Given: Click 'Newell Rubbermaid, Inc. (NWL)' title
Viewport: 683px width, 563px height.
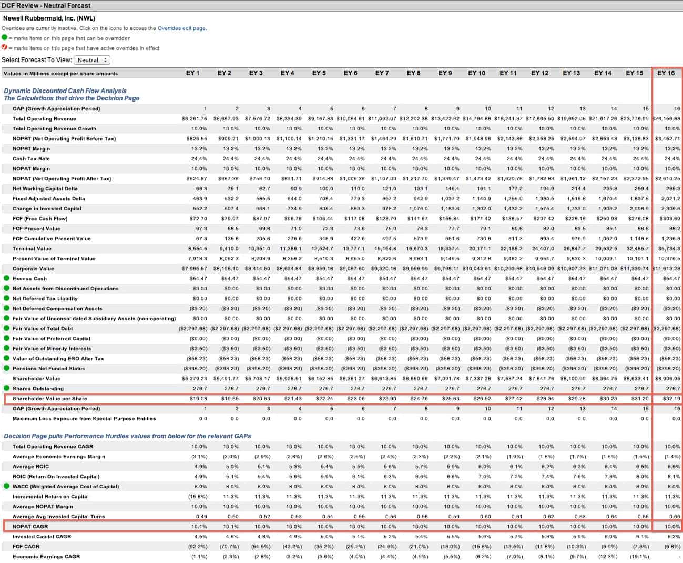Looking at the screenshot, I should [x=49, y=18].
